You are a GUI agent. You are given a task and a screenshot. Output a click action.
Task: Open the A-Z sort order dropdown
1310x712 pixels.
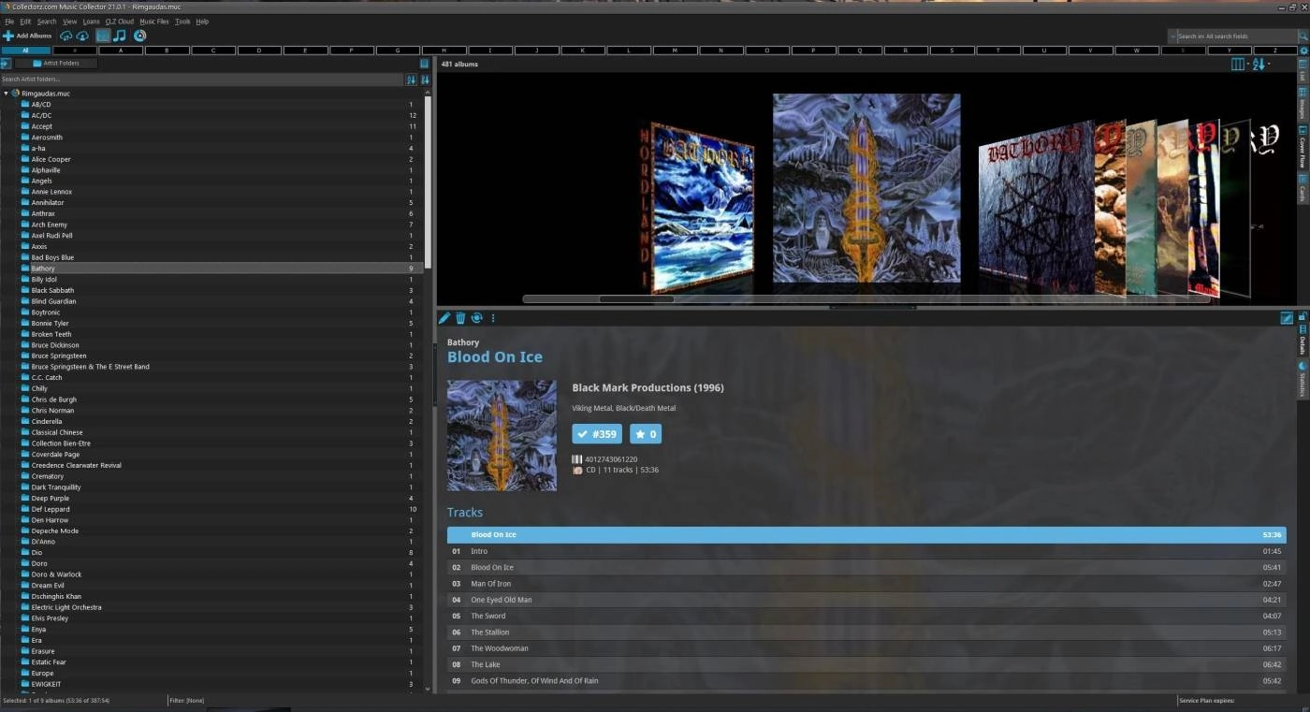pyautogui.click(x=1260, y=64)
